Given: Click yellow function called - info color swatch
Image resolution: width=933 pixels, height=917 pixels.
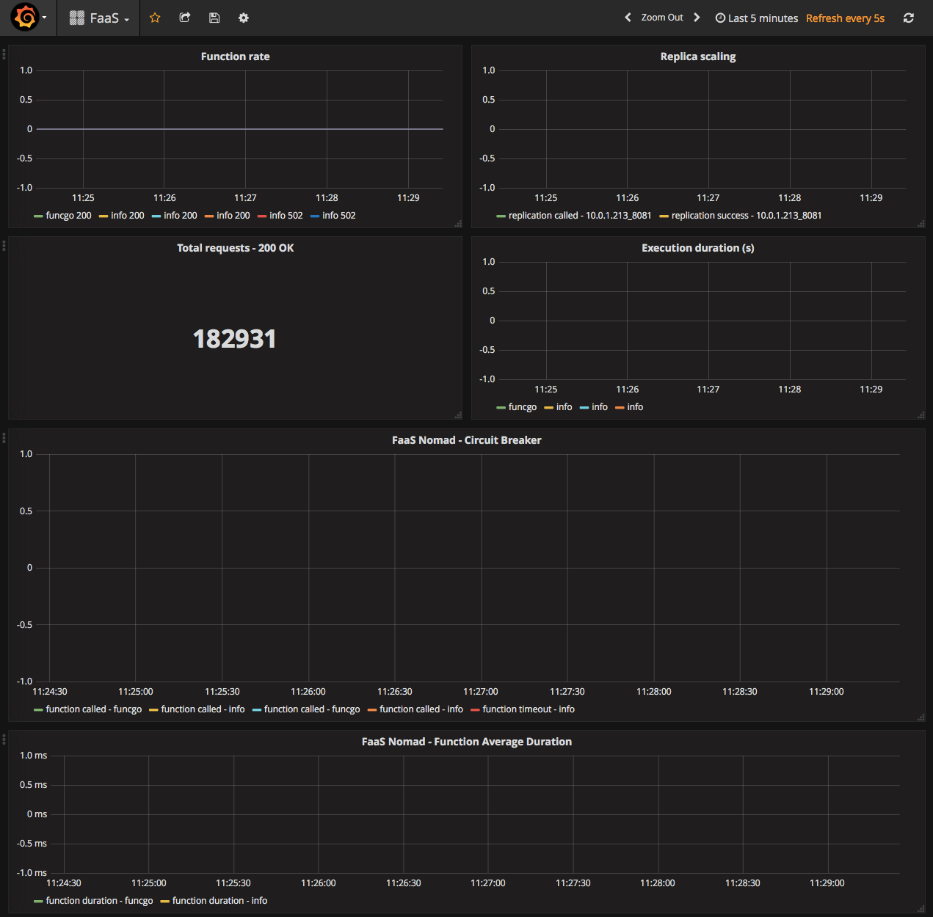Looking at the screenshot, I should click(x=153, y=710).
